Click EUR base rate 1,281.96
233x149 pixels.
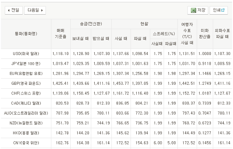click(x=61, y=74)
